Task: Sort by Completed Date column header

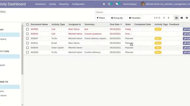Action: tap(142, 24)
